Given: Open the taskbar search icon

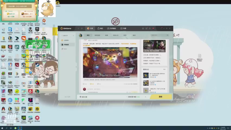Looking at the screenshot, I should pos(6,128).
